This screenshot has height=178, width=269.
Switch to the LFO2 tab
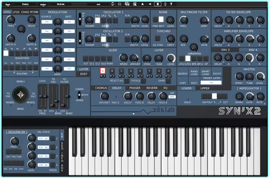(x=16, y=12)
